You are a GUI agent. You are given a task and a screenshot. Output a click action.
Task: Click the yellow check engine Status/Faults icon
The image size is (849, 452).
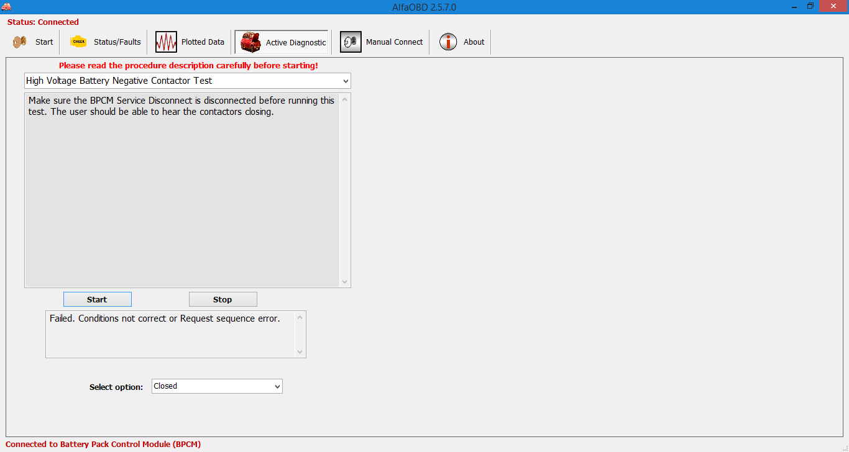78,42
